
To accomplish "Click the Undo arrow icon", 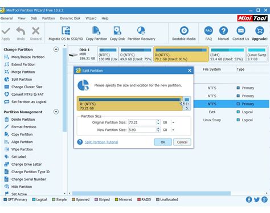I will click(x=21, y=31).
